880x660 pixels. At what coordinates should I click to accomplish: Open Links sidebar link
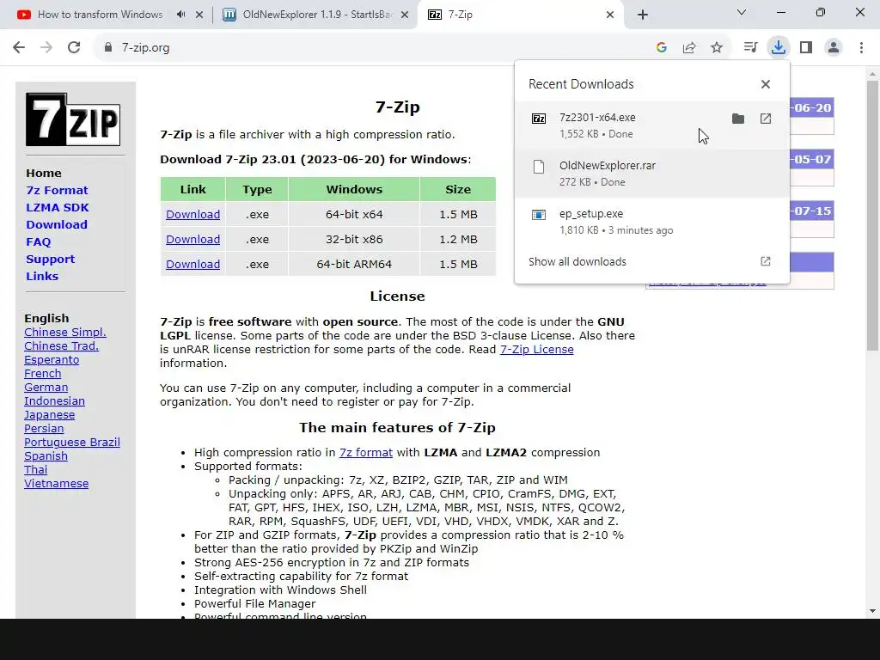(42, 277)
